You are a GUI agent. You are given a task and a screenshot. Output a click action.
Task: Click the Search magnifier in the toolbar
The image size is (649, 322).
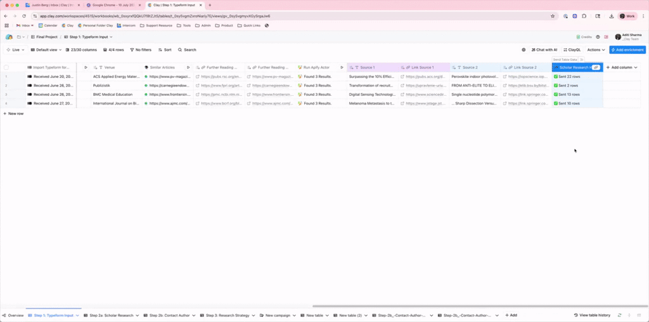(187, 49)
